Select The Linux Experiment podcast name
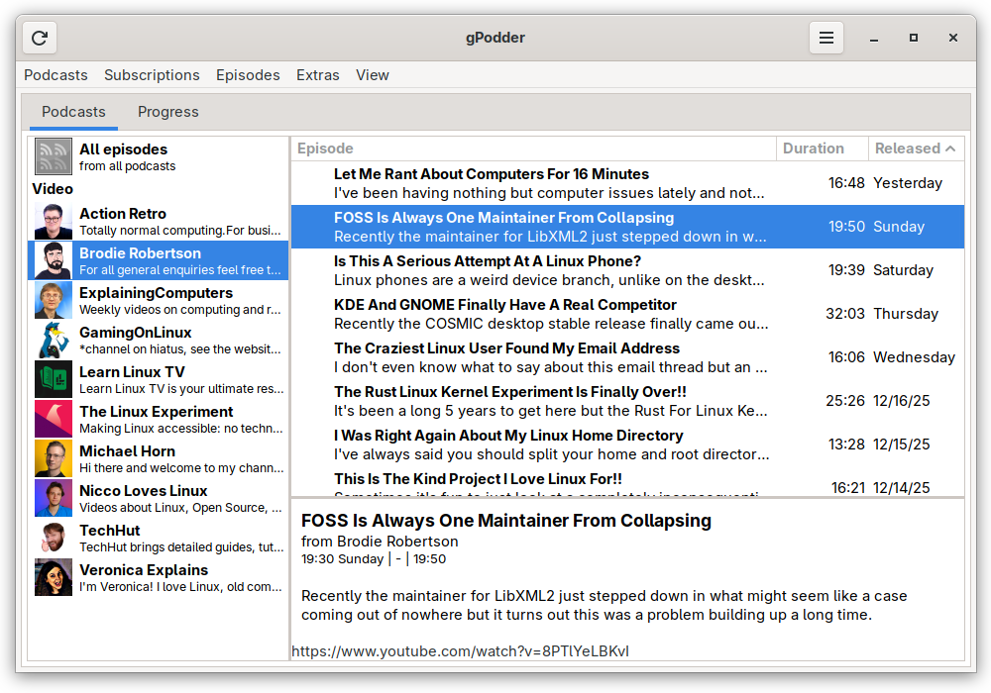Screen dimensions: 991x693 click(157, 412)
